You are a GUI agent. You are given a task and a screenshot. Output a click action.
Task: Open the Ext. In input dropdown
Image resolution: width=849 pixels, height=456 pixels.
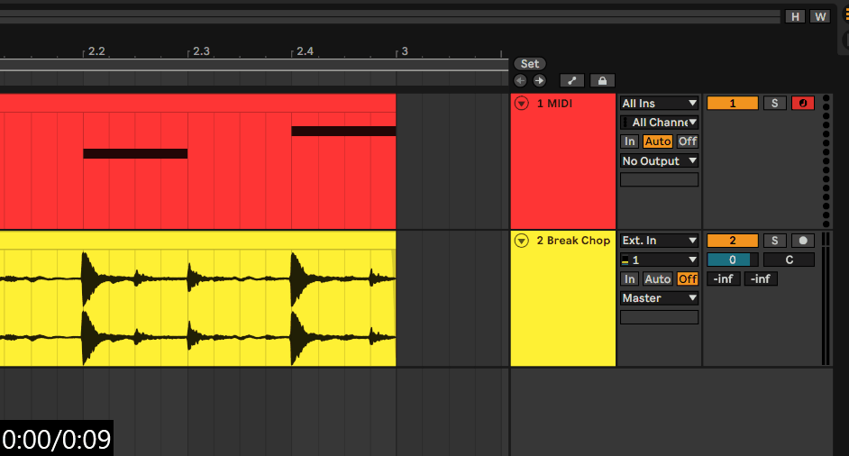[659, 241]
